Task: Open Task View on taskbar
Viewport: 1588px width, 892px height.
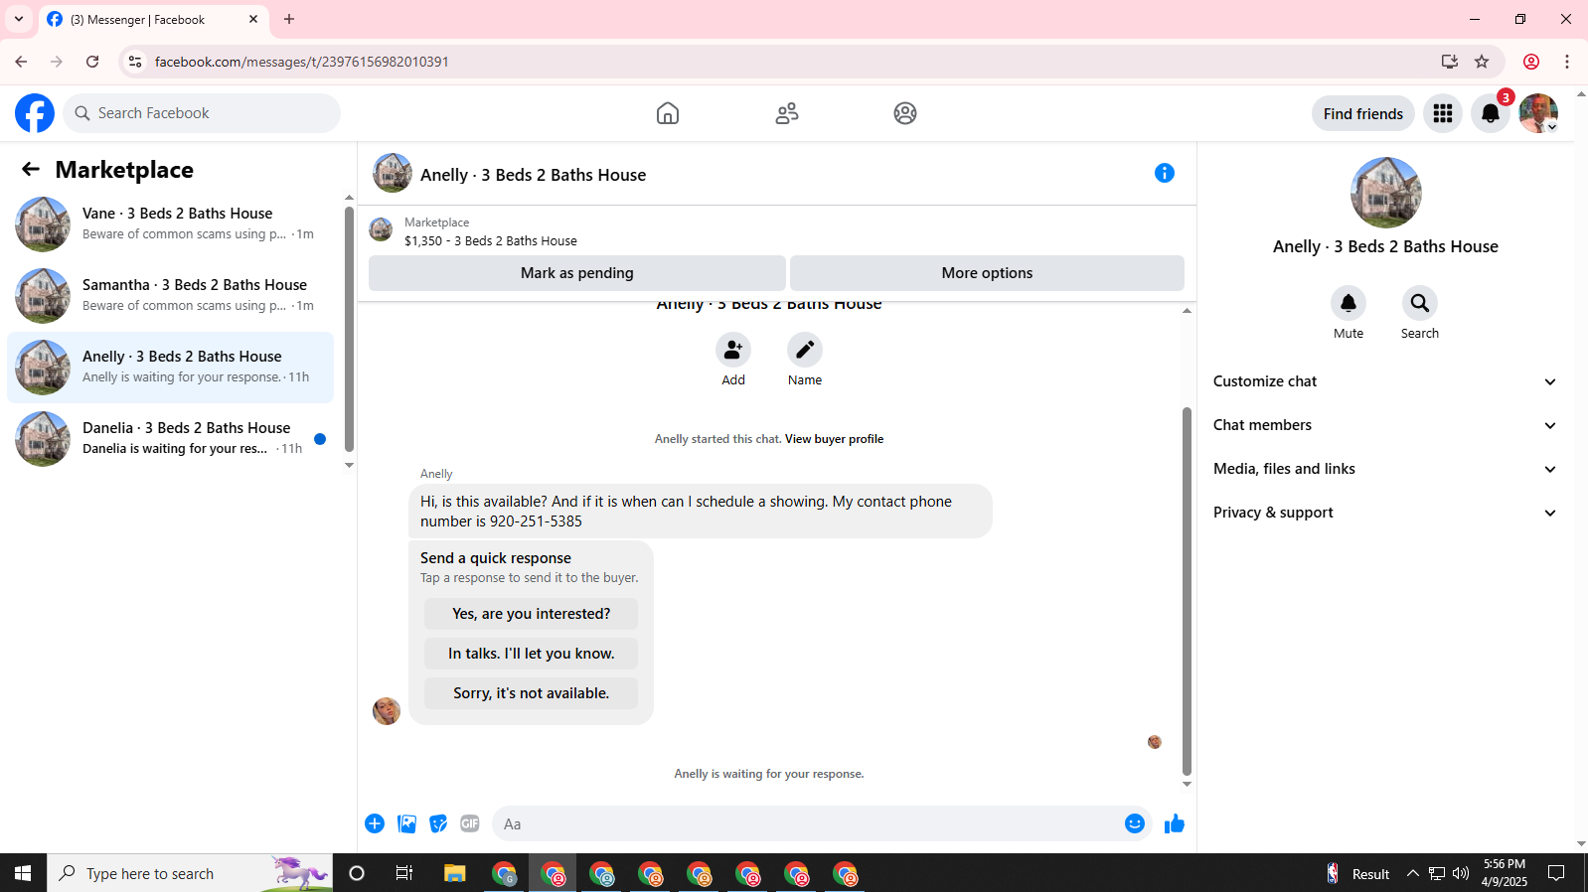Action: [x=404, y=873]
